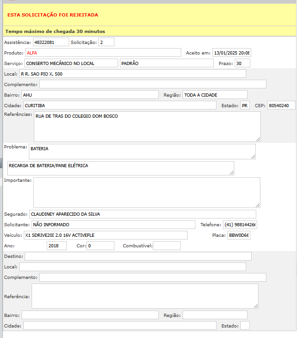This screenshot has width=297, height=338.
Task: Click the RECARGA DE BATERIA description box
Action: point(120,168)
